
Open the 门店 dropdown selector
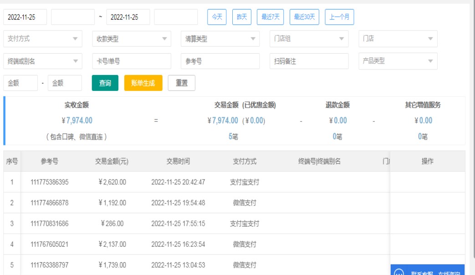click(x=398, y=39)
